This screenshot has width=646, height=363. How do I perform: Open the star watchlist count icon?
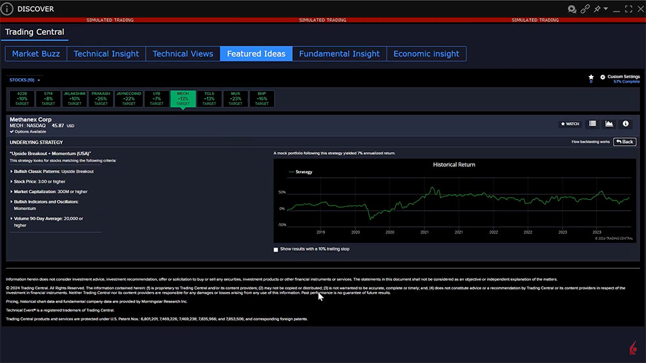(x=590, y=77)
